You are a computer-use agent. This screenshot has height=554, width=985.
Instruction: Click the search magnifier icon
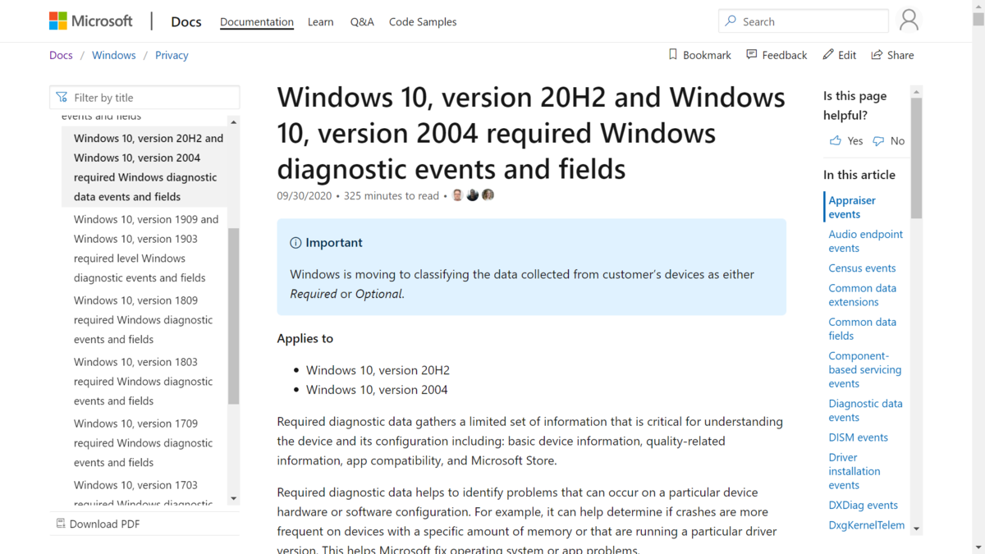pyautogui.click(x=731, y=21)
